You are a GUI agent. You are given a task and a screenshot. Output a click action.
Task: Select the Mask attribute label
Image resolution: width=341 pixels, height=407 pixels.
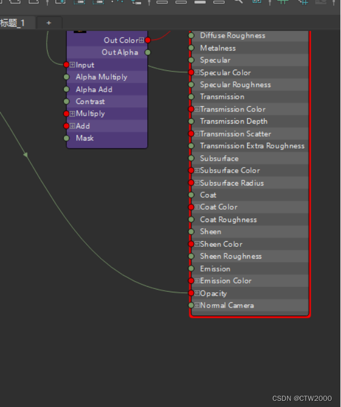[84, 138]
